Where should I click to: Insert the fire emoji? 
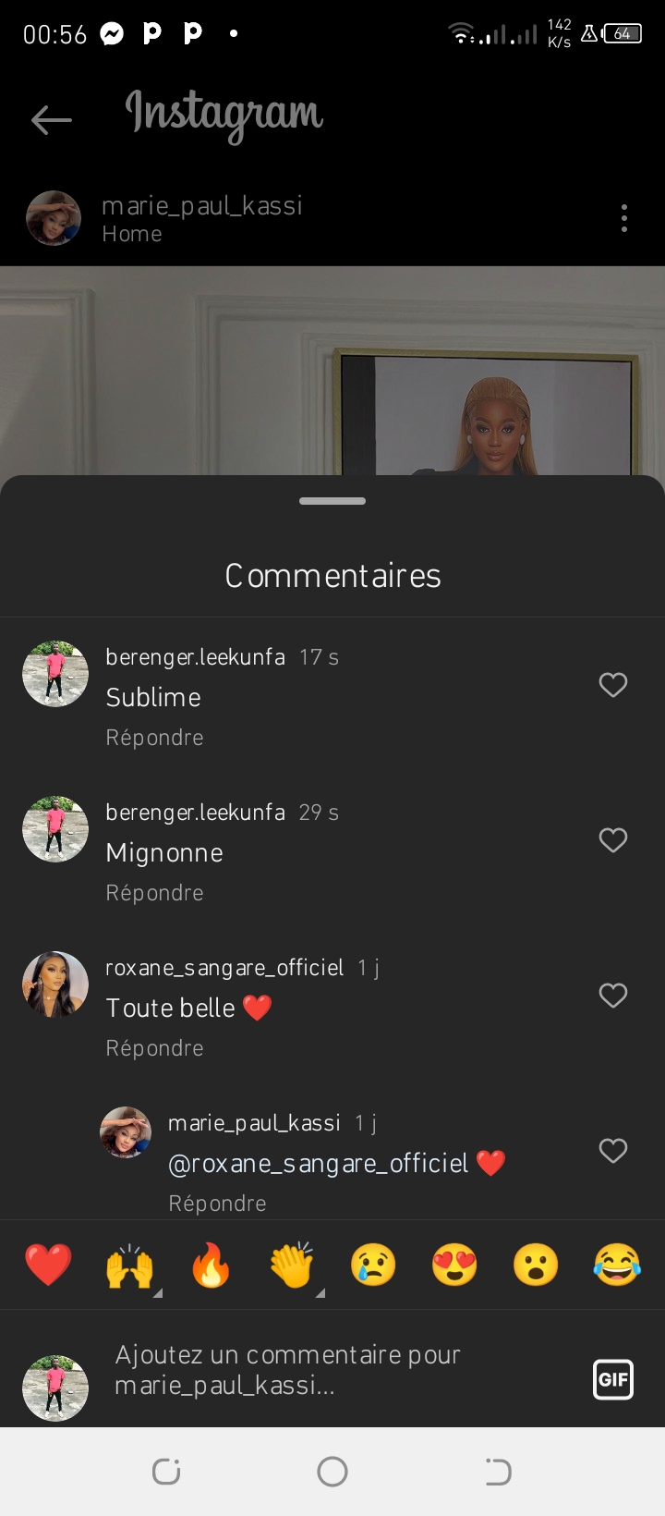pyautogui.click(x=211, y=1265)
